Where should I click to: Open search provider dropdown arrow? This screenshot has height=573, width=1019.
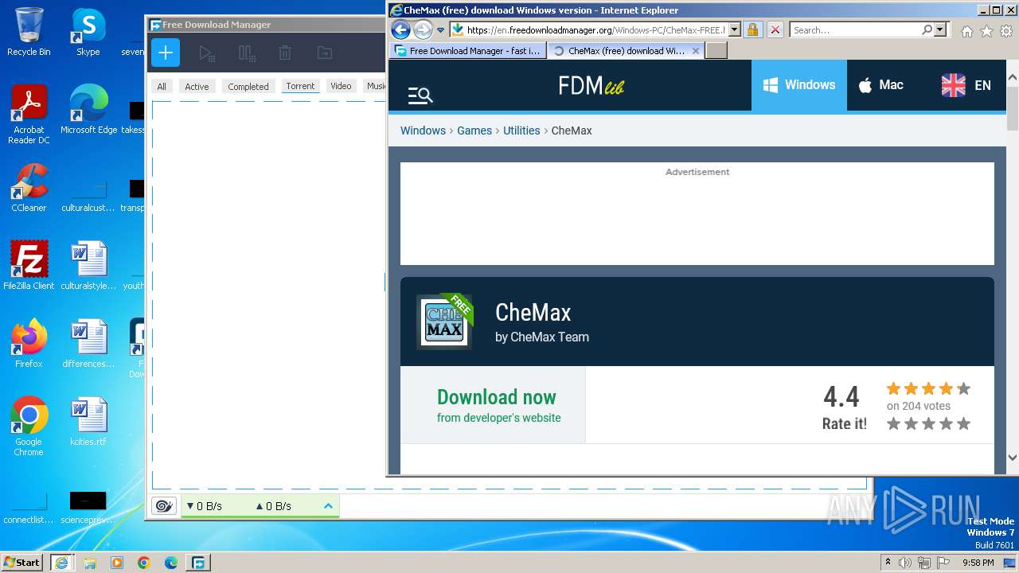pos(940,30)
